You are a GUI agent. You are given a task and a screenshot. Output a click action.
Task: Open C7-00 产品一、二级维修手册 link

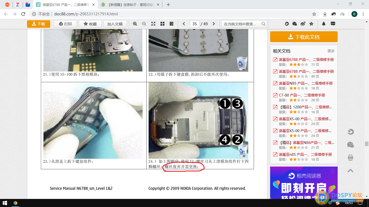302,95
